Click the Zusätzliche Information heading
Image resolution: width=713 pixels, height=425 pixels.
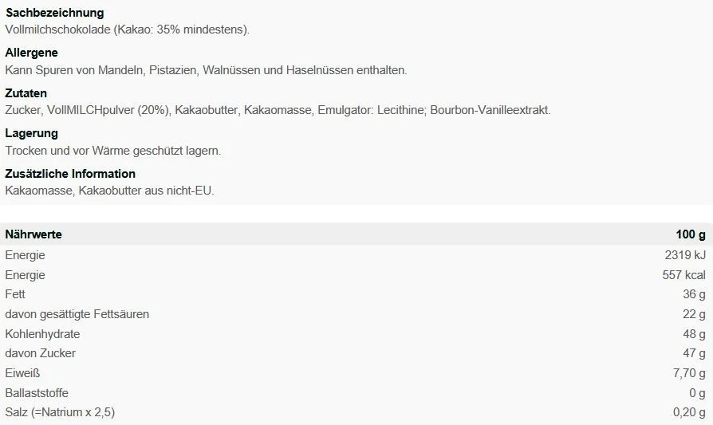click(x=70, y=173)
